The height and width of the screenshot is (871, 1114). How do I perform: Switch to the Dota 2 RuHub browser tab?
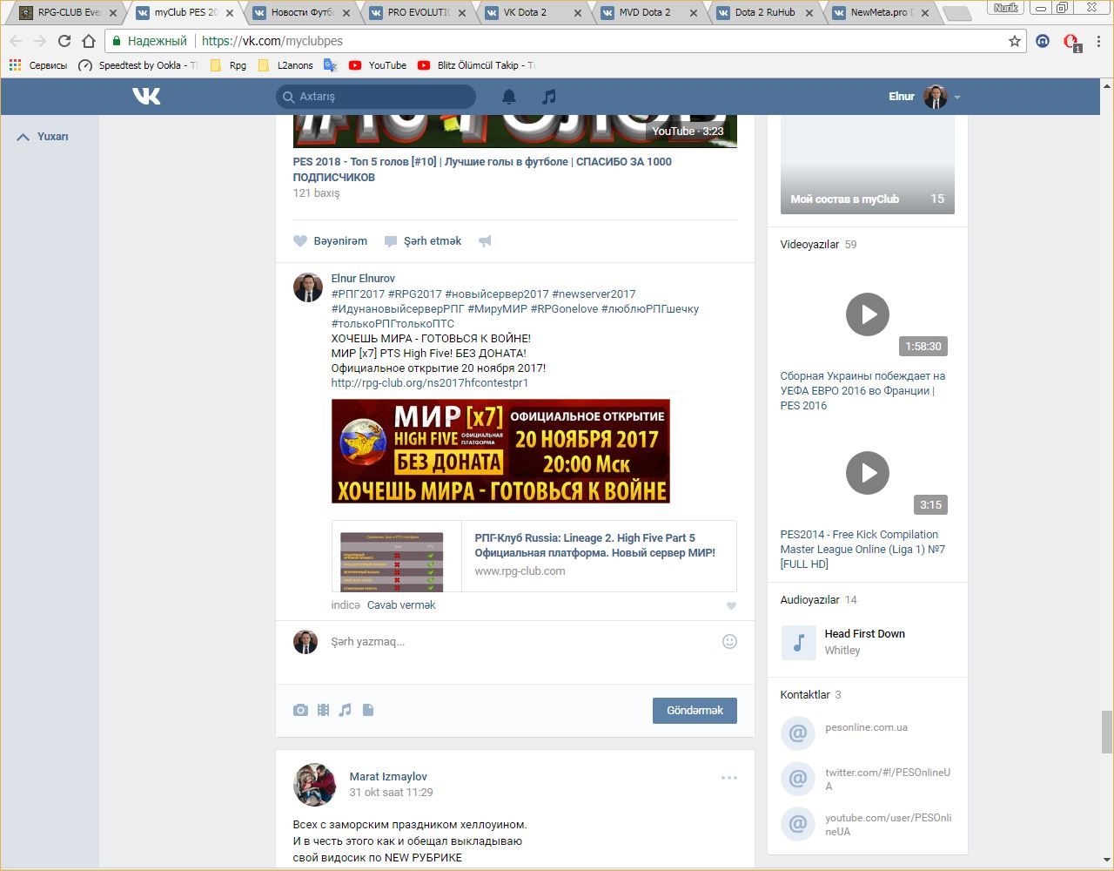click(x=763, y=13)
